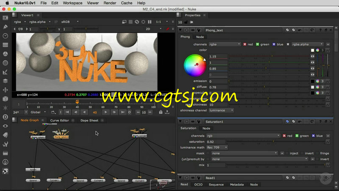The height and width of the screenshot is (191, 339).
Task: Open the 3D nodes cube icon
Action: (x=6, y=99)
